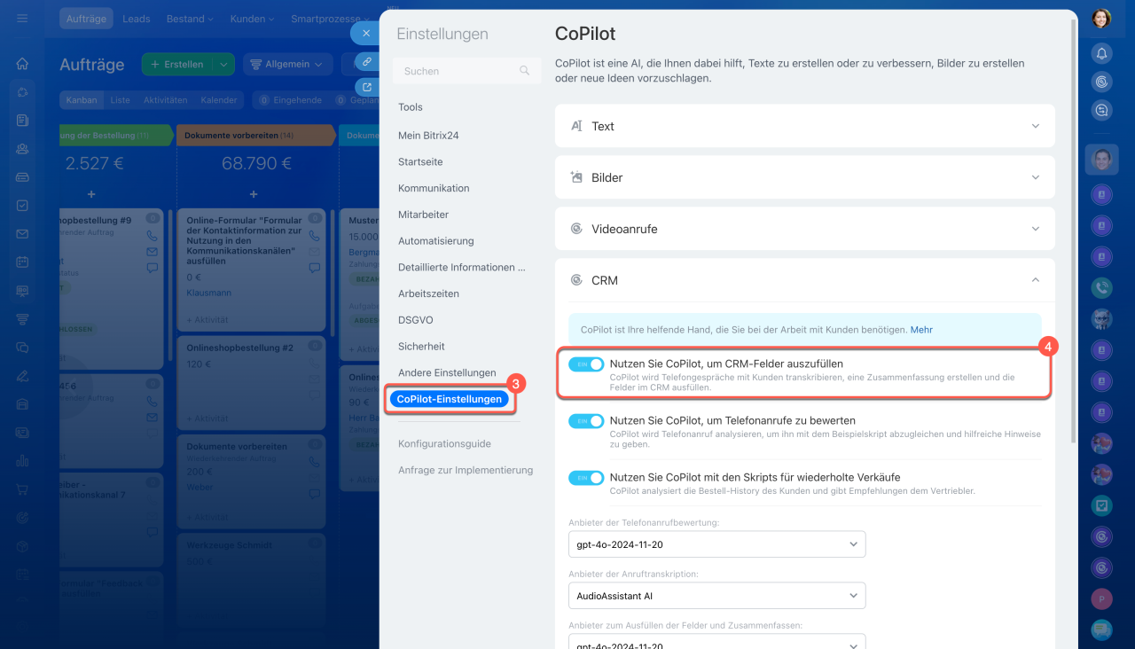Open the CoPilot spiral icon below the bell
Screen dimensions: 1135x649
(1101, 82)
